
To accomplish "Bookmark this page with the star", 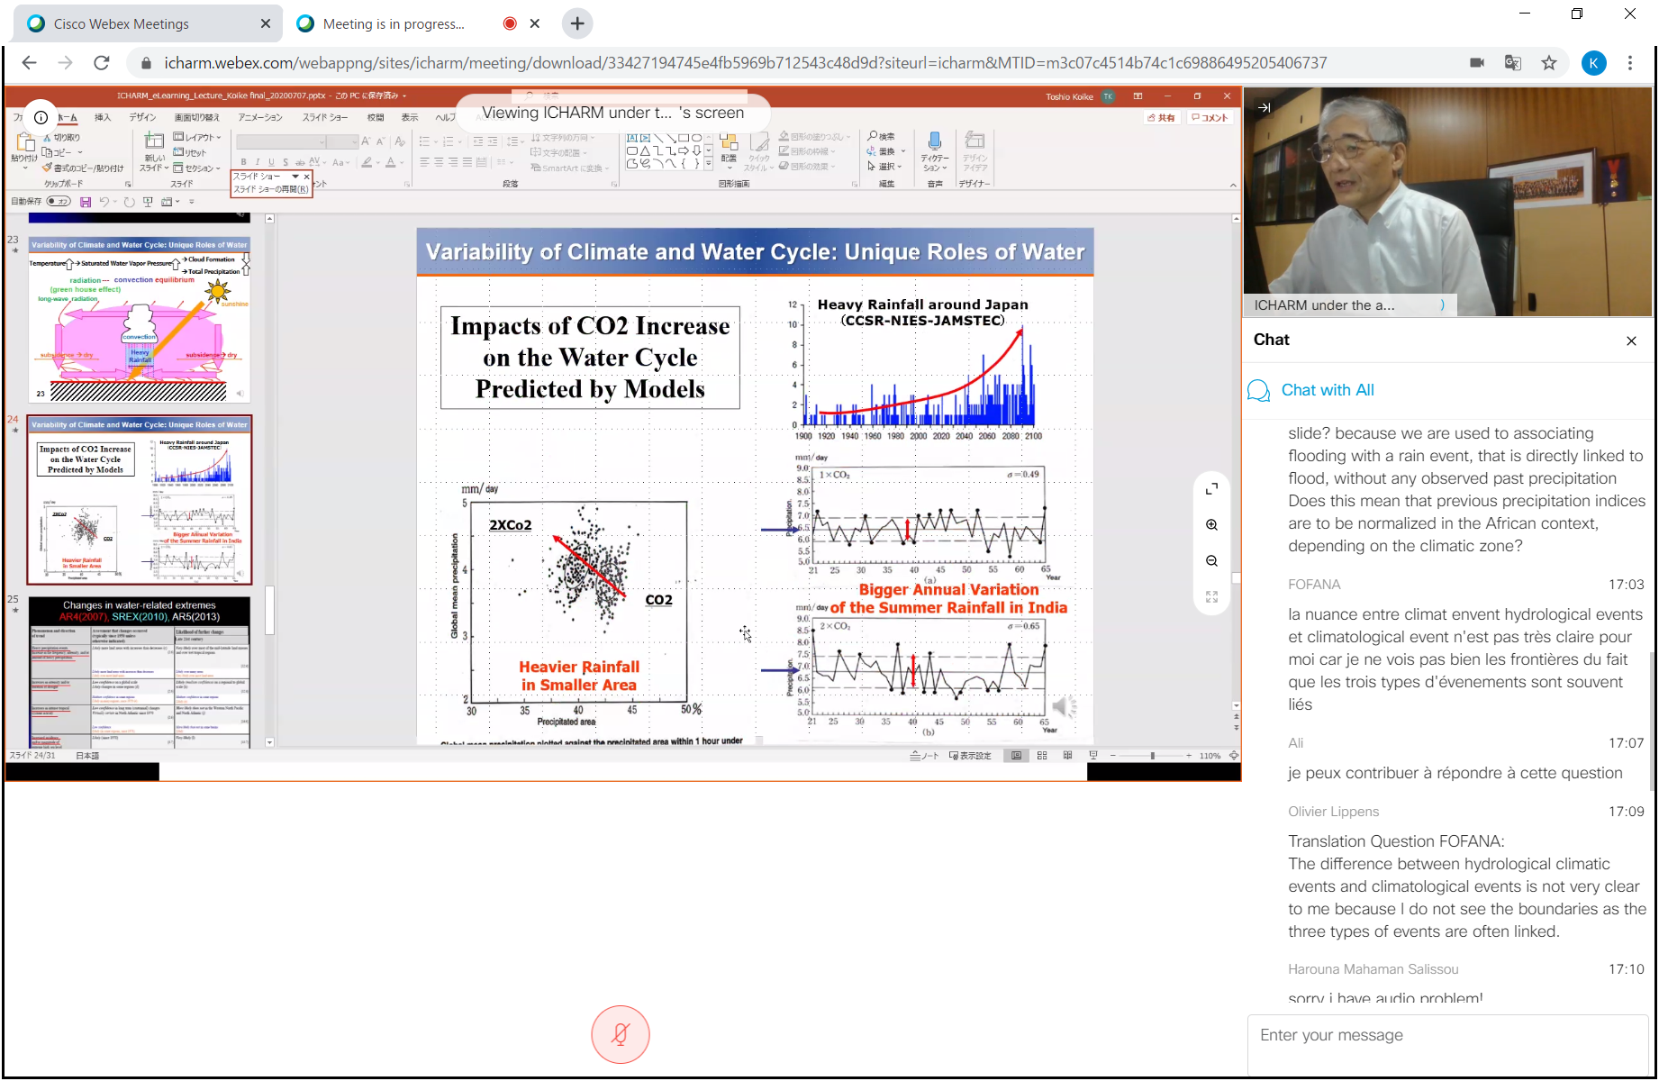I will [1549, 63].
